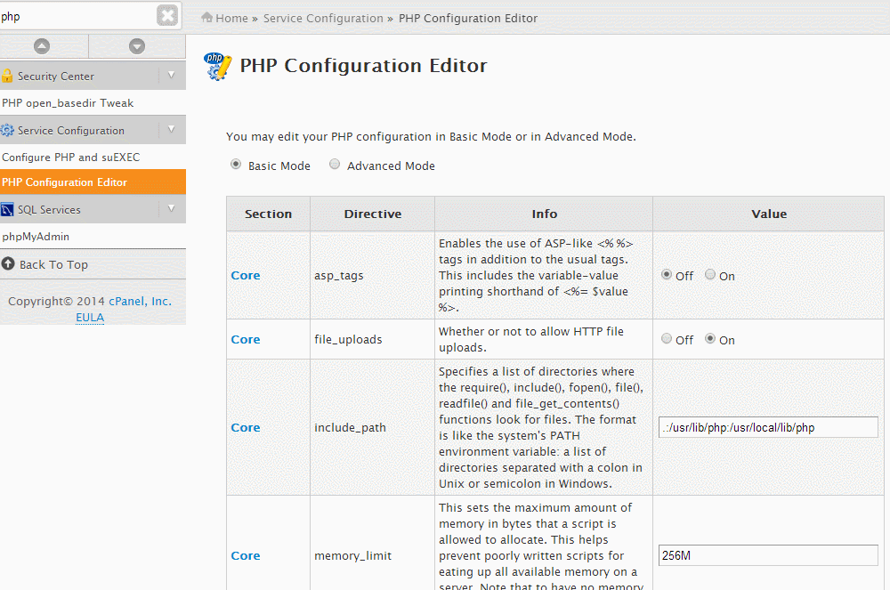Click Core link in file_uploads row
Image resolution: width=890 pixels, height=590 pixels.
(246, 339)
